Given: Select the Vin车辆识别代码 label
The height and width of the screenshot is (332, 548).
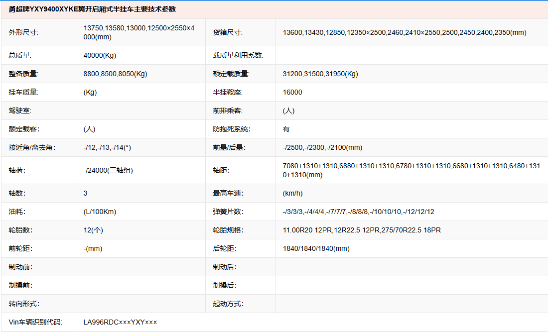Looking at the screenshot, I should click(x=35, y=322).
